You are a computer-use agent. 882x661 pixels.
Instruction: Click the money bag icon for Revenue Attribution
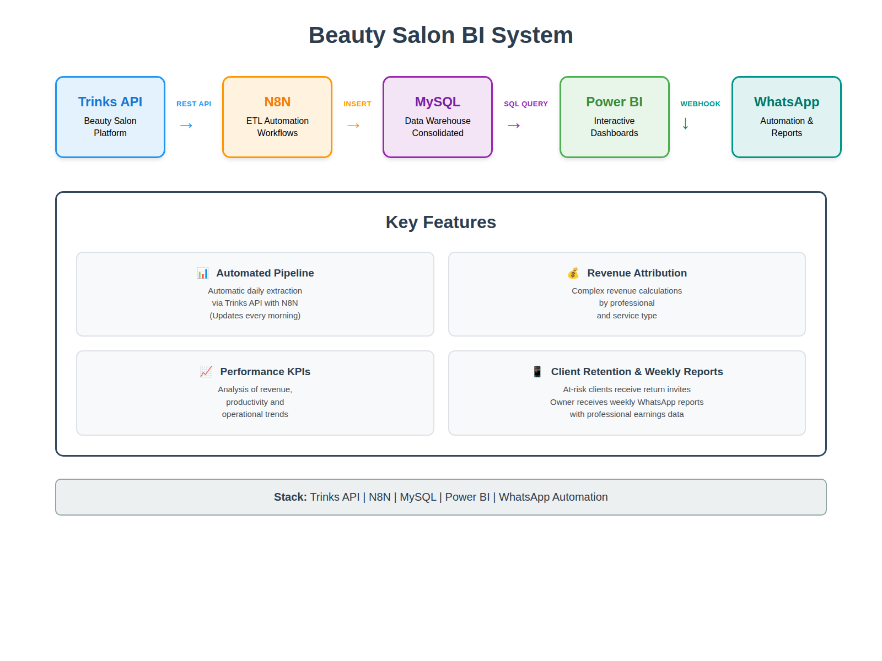click(x=573, y=273)
